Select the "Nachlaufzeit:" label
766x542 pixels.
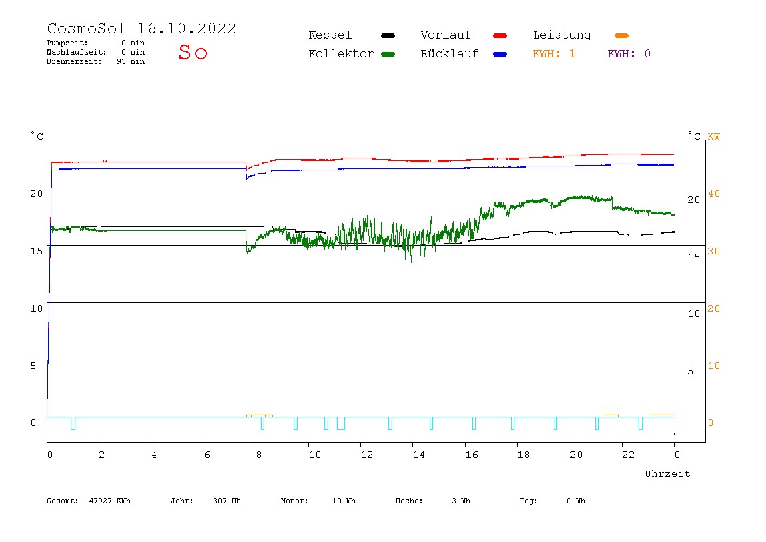tap(76, 52)
